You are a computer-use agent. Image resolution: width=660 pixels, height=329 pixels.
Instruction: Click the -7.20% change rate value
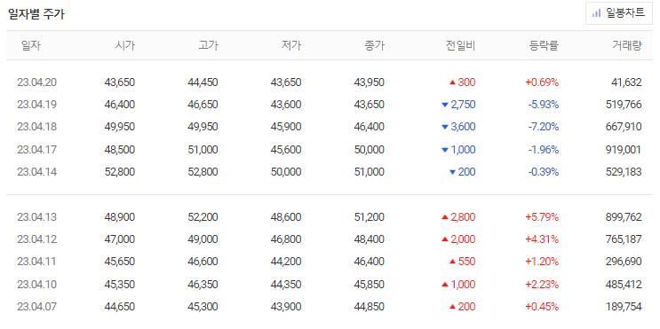click(x=544, y=127)
